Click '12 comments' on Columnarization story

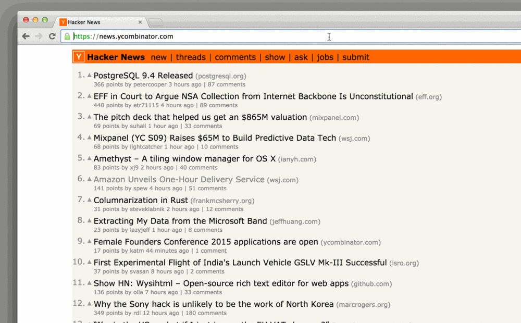(x=225, y=209)
